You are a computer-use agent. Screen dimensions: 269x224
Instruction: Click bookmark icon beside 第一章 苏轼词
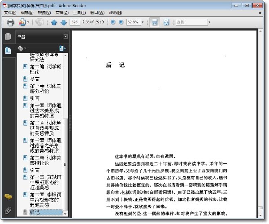point(25,177)
